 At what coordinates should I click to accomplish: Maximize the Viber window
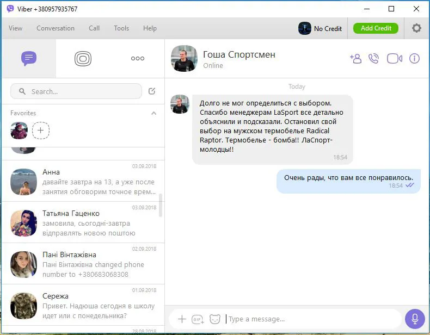(391, 9)
